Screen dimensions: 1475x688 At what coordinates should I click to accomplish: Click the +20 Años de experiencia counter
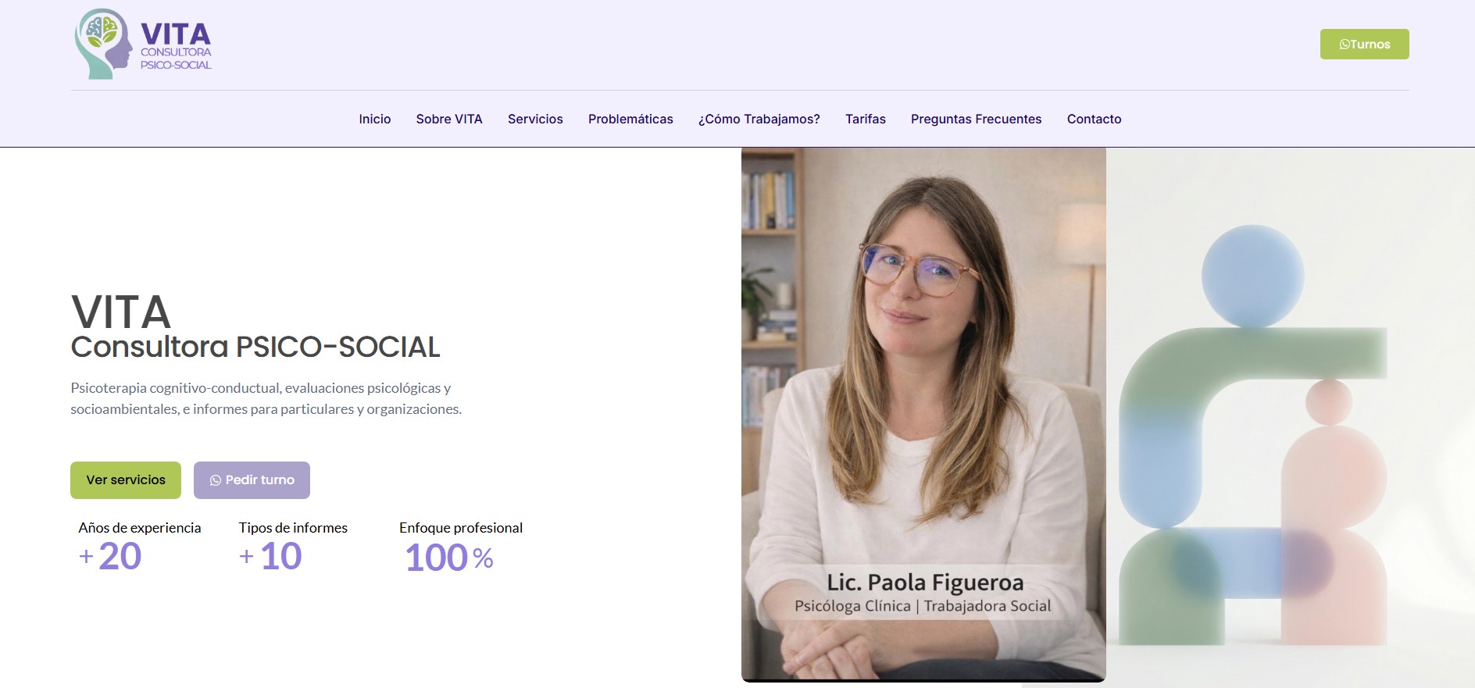click(120, 556)
